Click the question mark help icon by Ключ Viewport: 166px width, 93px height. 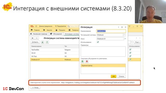pyautogui.click(x=125, y=39)
